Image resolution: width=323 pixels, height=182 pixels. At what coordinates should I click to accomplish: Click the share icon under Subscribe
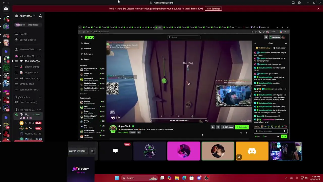(241, 133)
